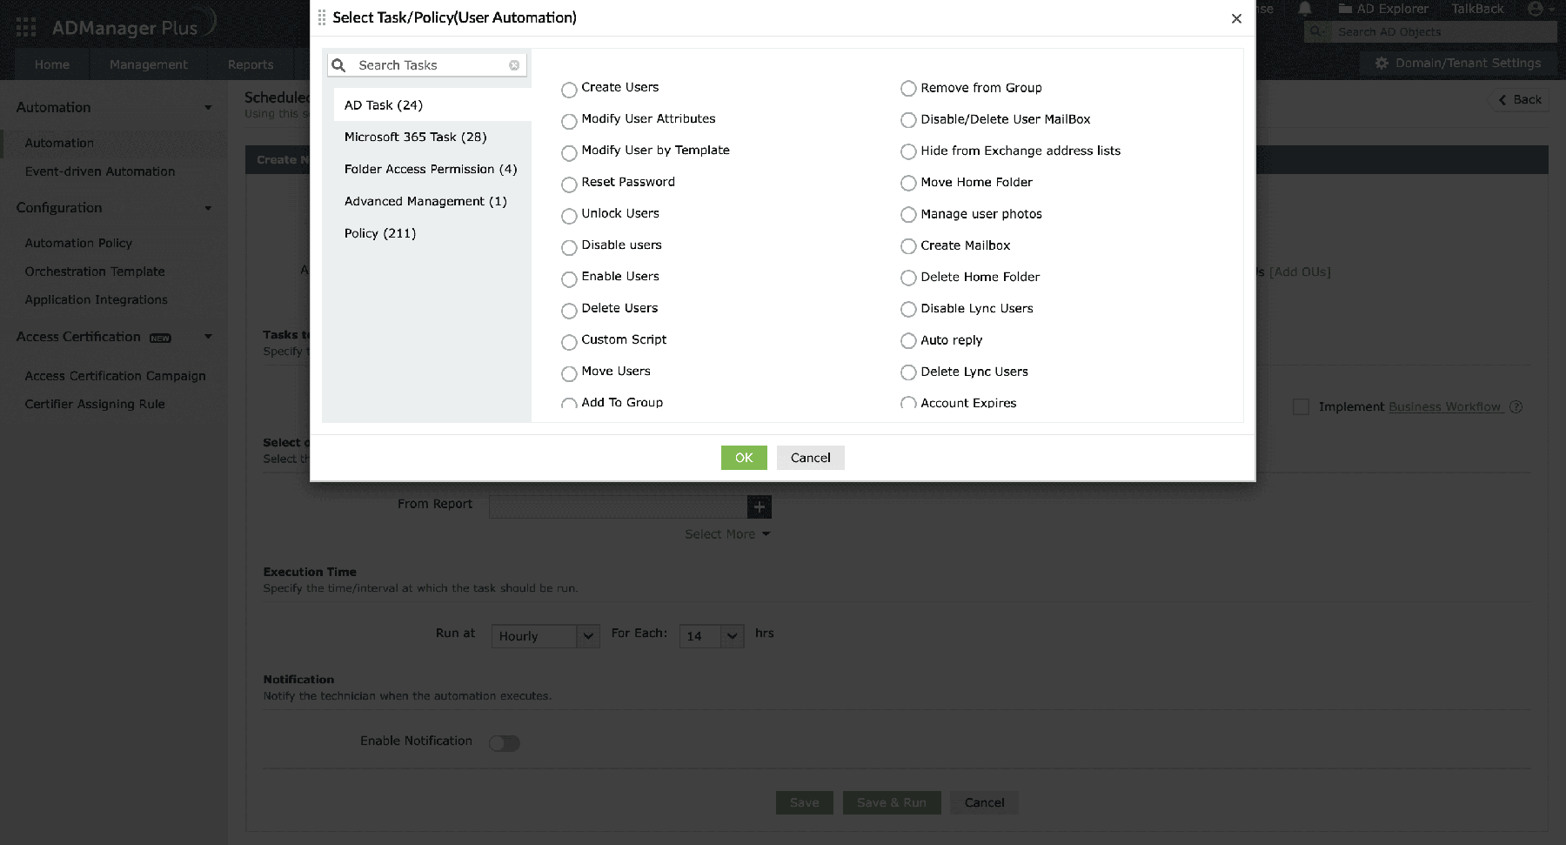The height and width of the screenshot is (845, 1566).
Task: Confirm selection with the OK button
Action: tap(744, 458)
